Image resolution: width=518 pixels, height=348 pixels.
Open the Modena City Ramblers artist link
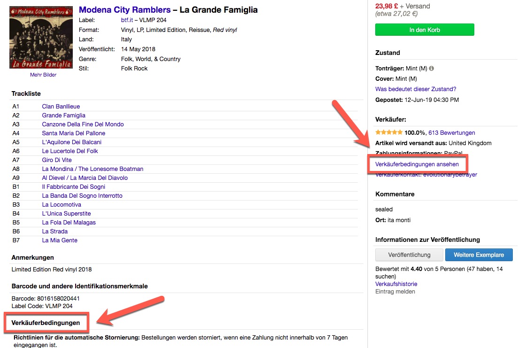pos(124,10)
